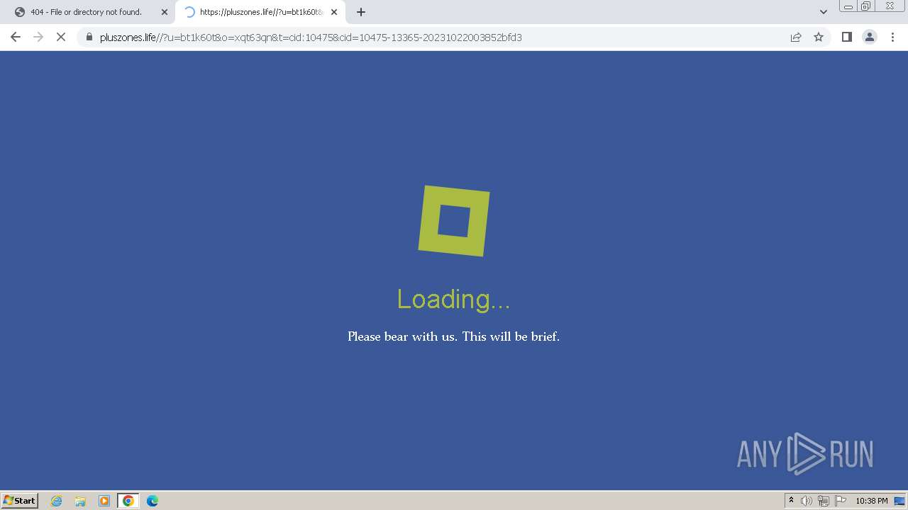Click the address bar URL
Screen dimensions: 908x510
point(311,37)
